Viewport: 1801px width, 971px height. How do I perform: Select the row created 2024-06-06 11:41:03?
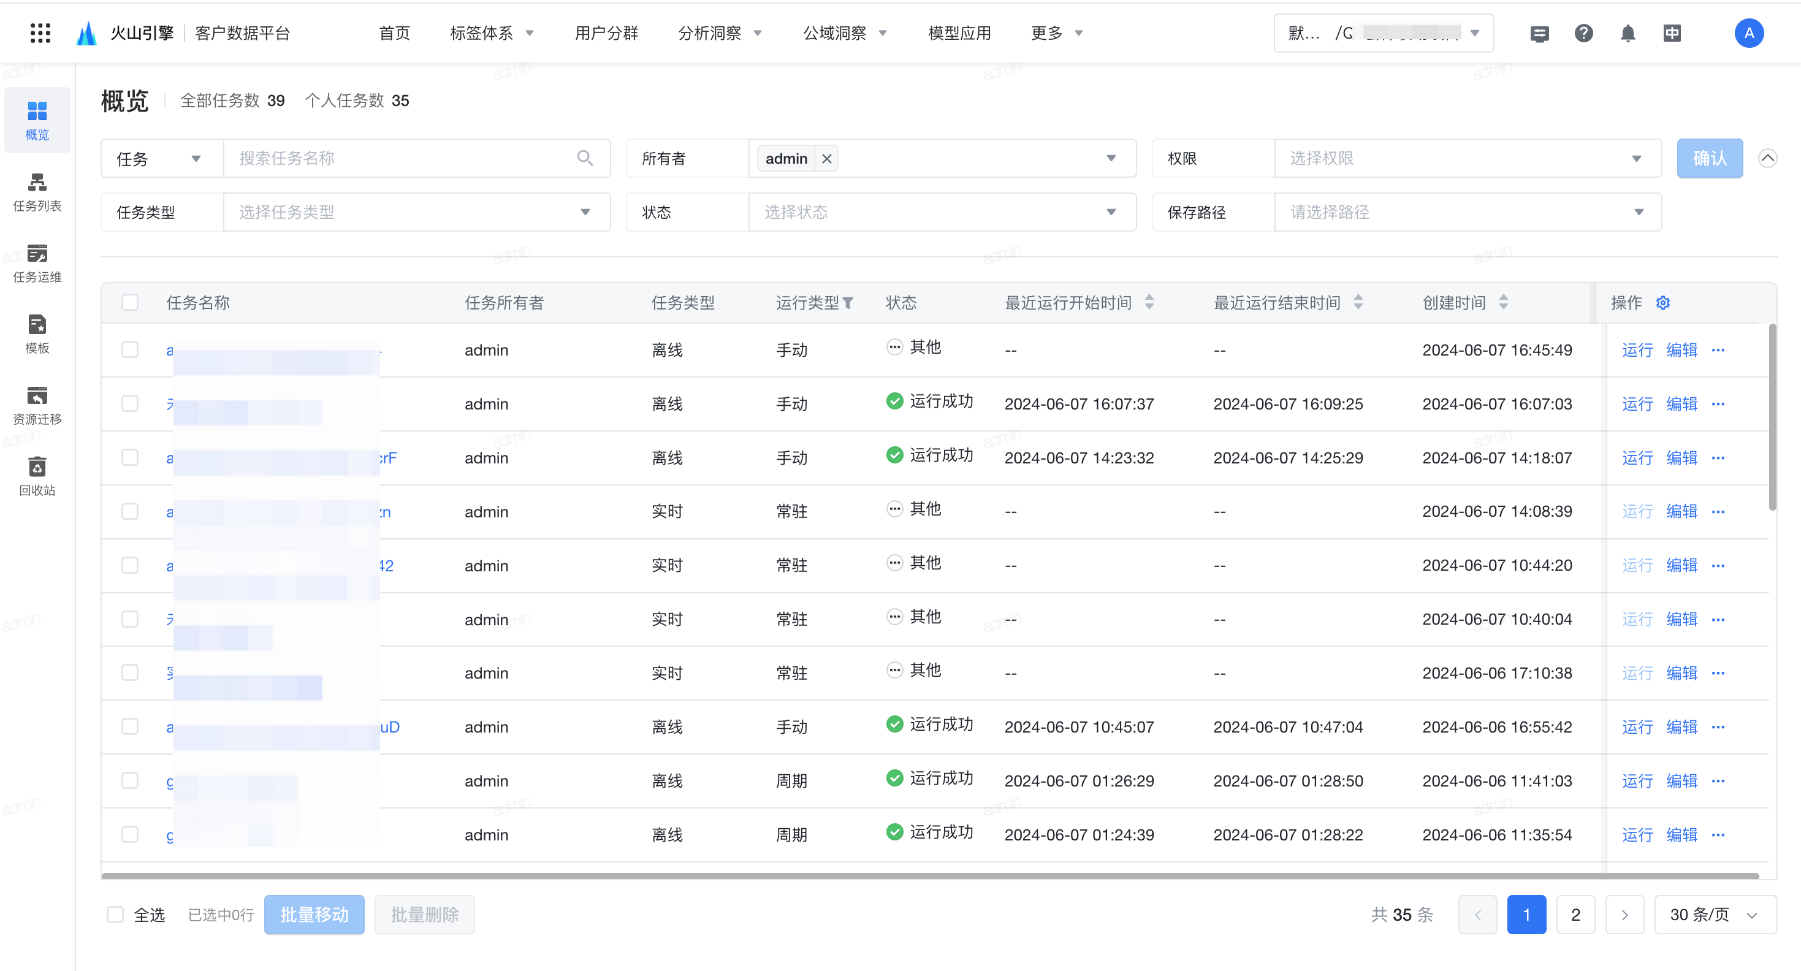pos(130,780)
